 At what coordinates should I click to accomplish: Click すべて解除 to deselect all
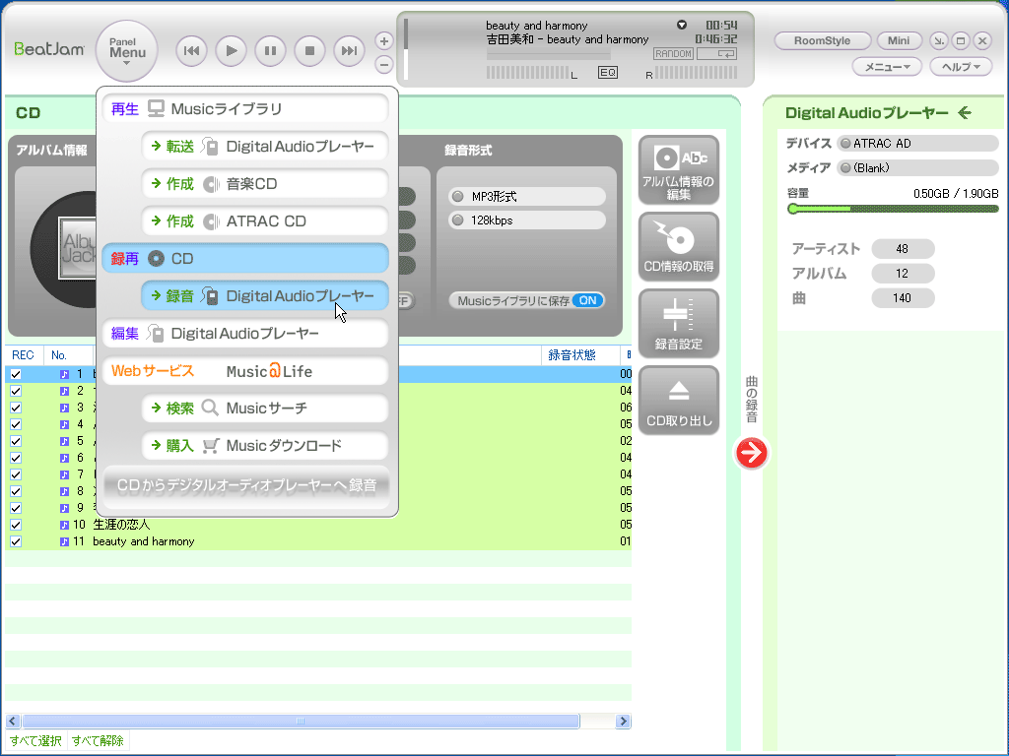point(98,740)
